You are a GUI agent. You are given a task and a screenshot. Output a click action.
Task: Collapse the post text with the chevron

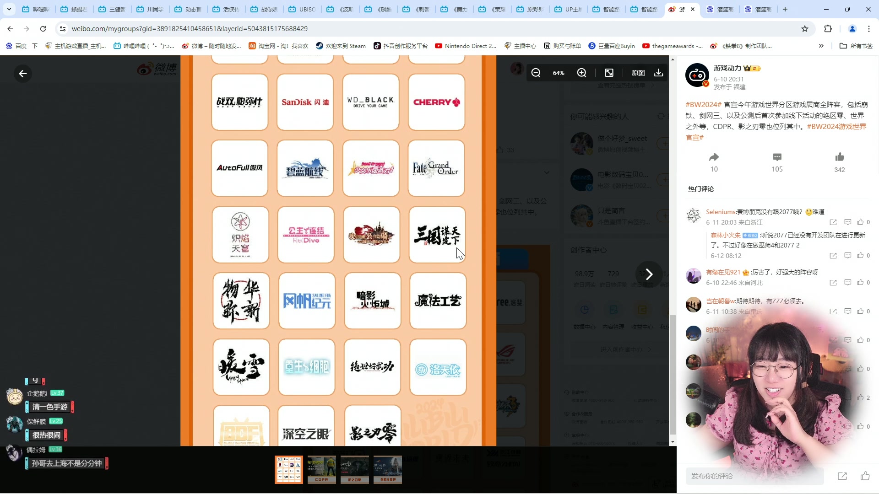547,172
